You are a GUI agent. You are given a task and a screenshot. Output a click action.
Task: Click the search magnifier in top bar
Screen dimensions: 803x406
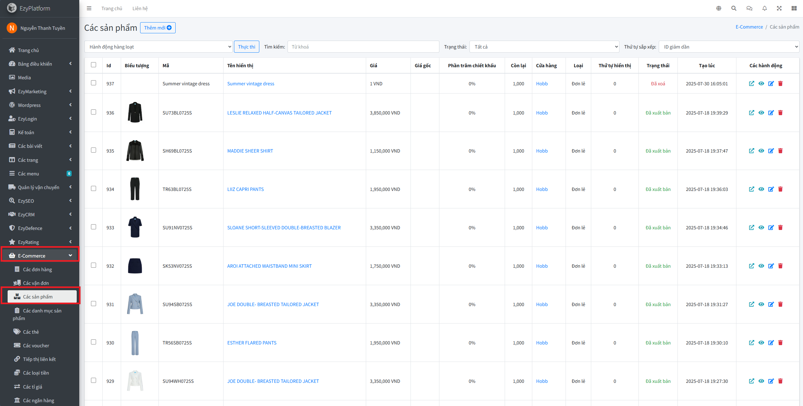[734, 8]
